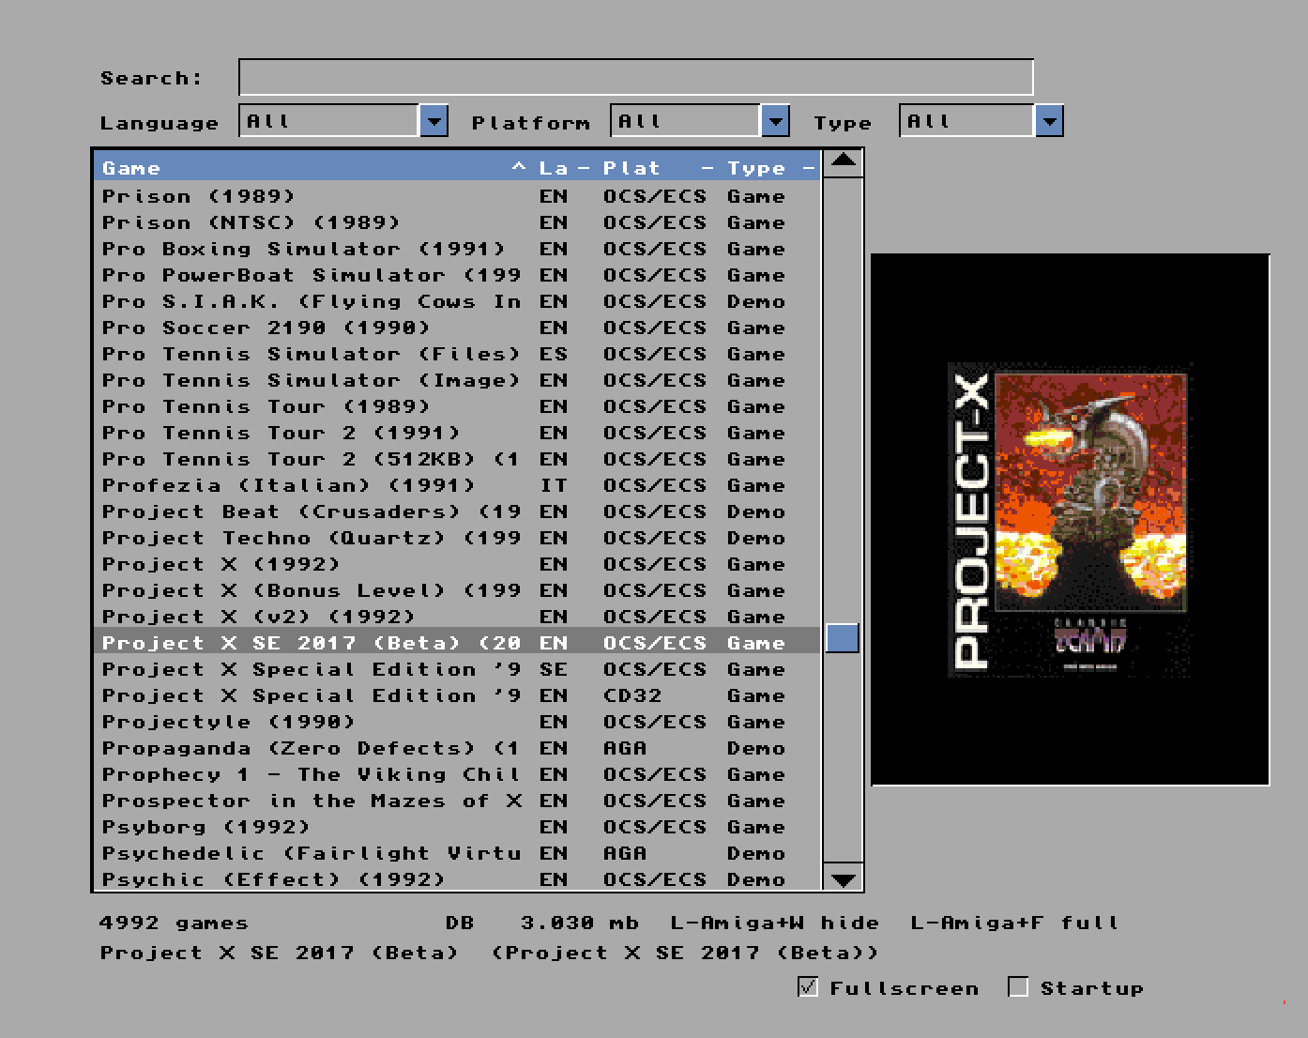Click Project X SE 2017 (Beta) description line

click(490, 953)
